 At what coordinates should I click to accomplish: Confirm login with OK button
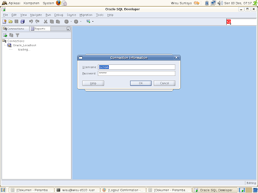point(141,83)
